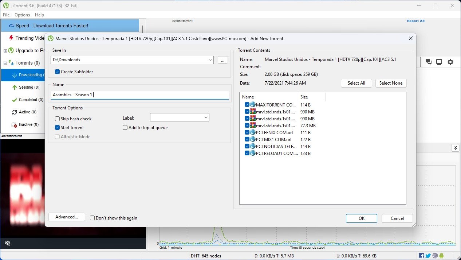Screen dimensions: 461x260
Task: Click the file icon of PCTRELOAD1 COM
Action: point(253,153)
